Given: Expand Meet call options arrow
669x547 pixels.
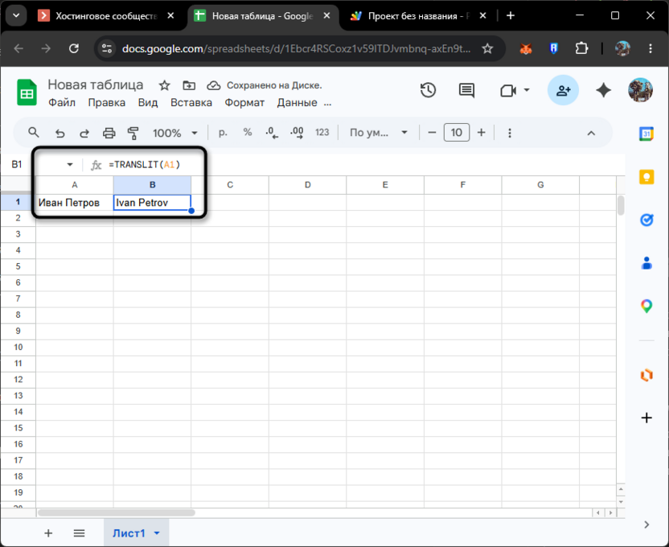Looking at the screenshot, I should coord(527,90).
